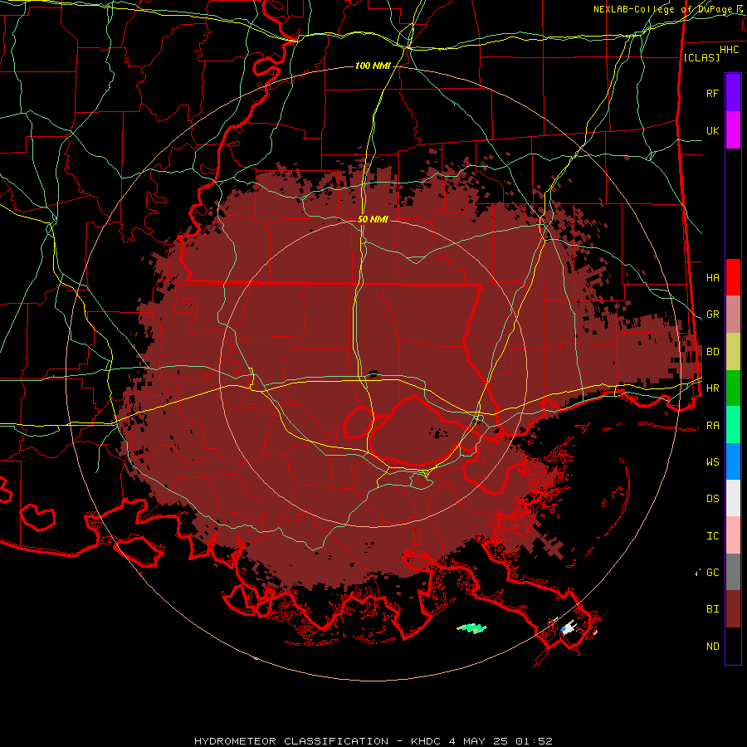Click the ND legend label

coord(712,647)
